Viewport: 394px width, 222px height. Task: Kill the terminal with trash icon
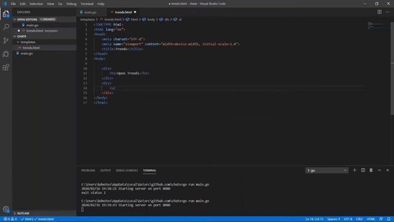[x=371, y=170]
